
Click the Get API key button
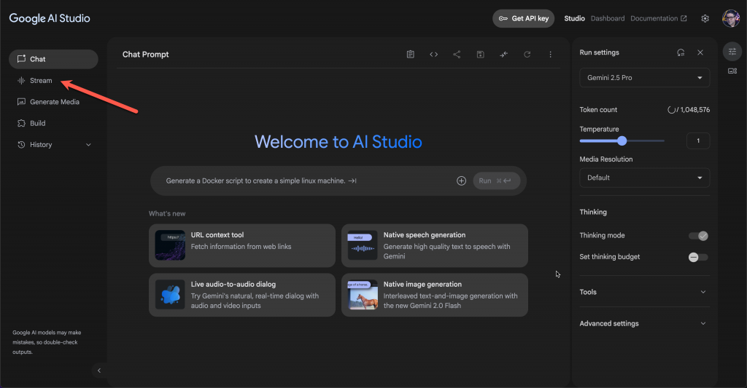pos(523,18)
